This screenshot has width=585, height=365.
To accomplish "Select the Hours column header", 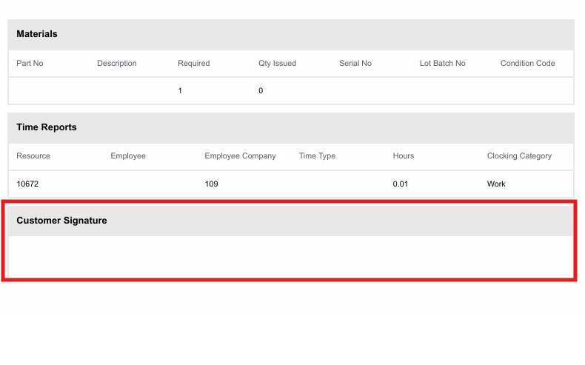I will tap(404, 155).
